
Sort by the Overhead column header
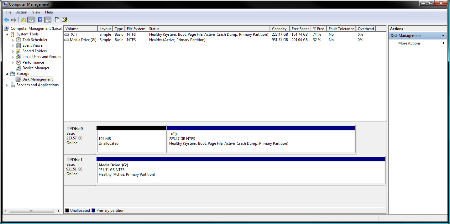point(366,29)
